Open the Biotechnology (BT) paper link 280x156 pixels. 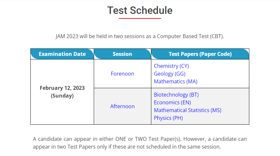click(x=176, y=95)
